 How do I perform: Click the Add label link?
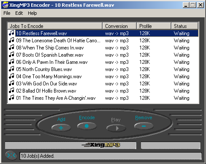click(61, 119)
